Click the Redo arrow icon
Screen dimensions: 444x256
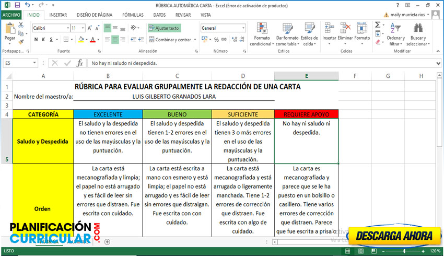pos(41,5)
